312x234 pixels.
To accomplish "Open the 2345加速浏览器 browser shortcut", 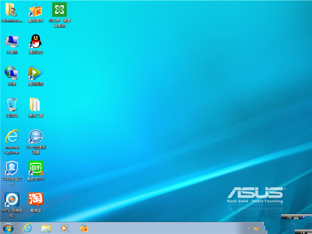I will tap(35, 136).
